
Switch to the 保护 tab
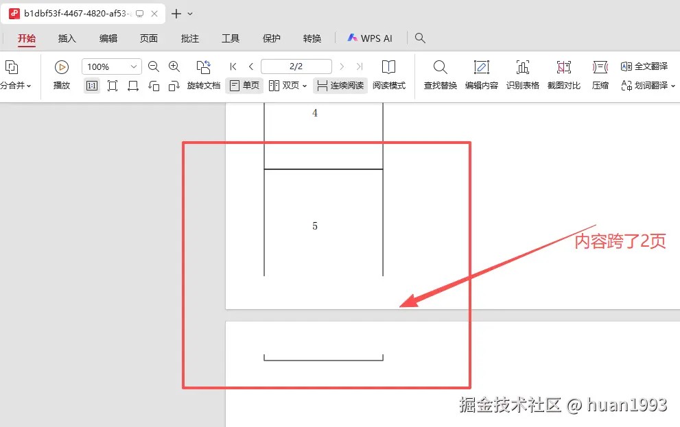click(x=271, y=38)
